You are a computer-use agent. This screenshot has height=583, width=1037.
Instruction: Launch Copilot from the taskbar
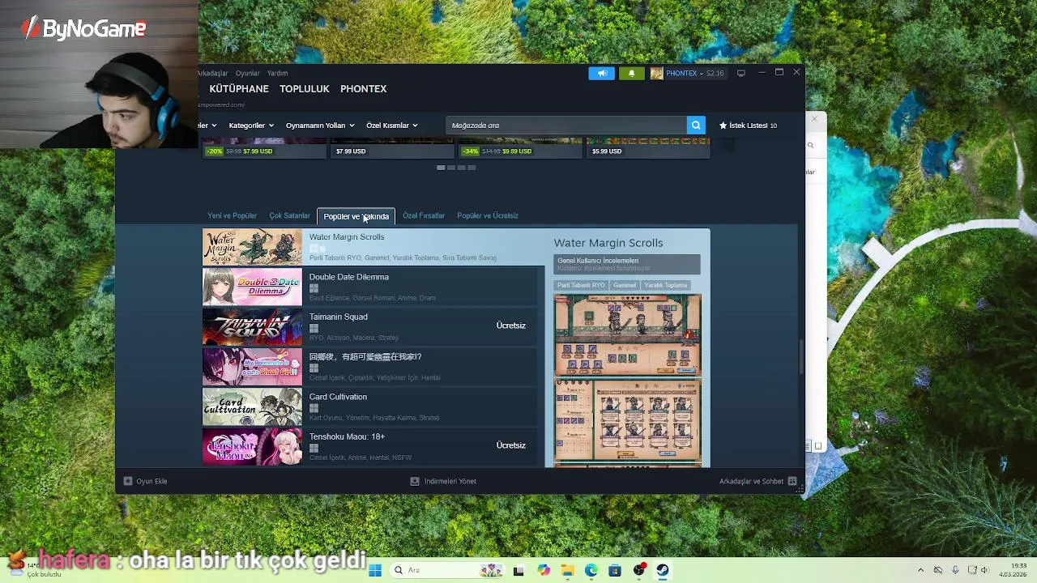point(543,570)
